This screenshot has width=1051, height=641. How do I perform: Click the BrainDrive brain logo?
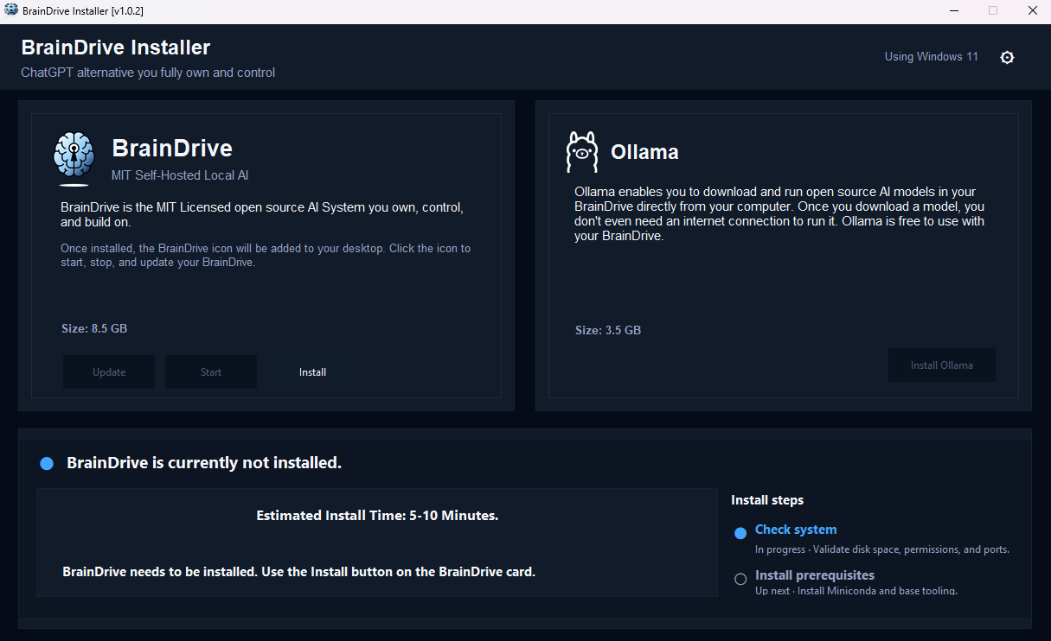74,158
